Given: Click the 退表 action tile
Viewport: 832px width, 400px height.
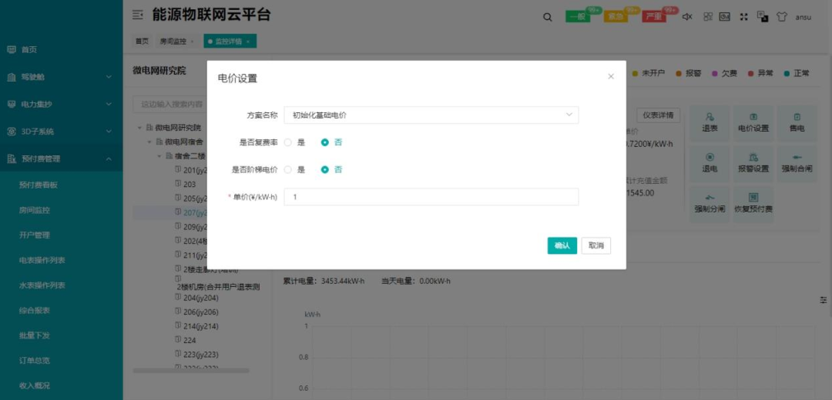Looking at the screenshot, I should (710, 123).
